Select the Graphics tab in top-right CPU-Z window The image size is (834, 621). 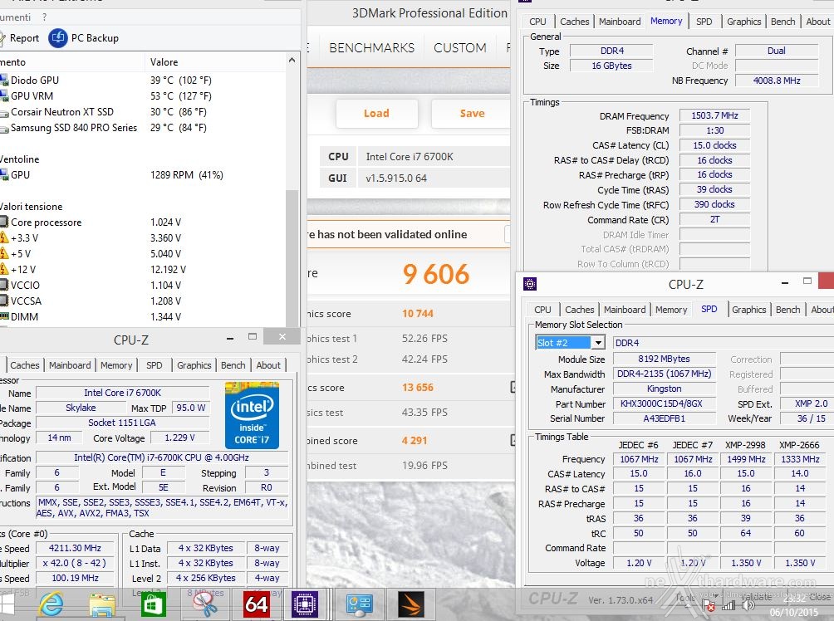(x=743, y=22)
